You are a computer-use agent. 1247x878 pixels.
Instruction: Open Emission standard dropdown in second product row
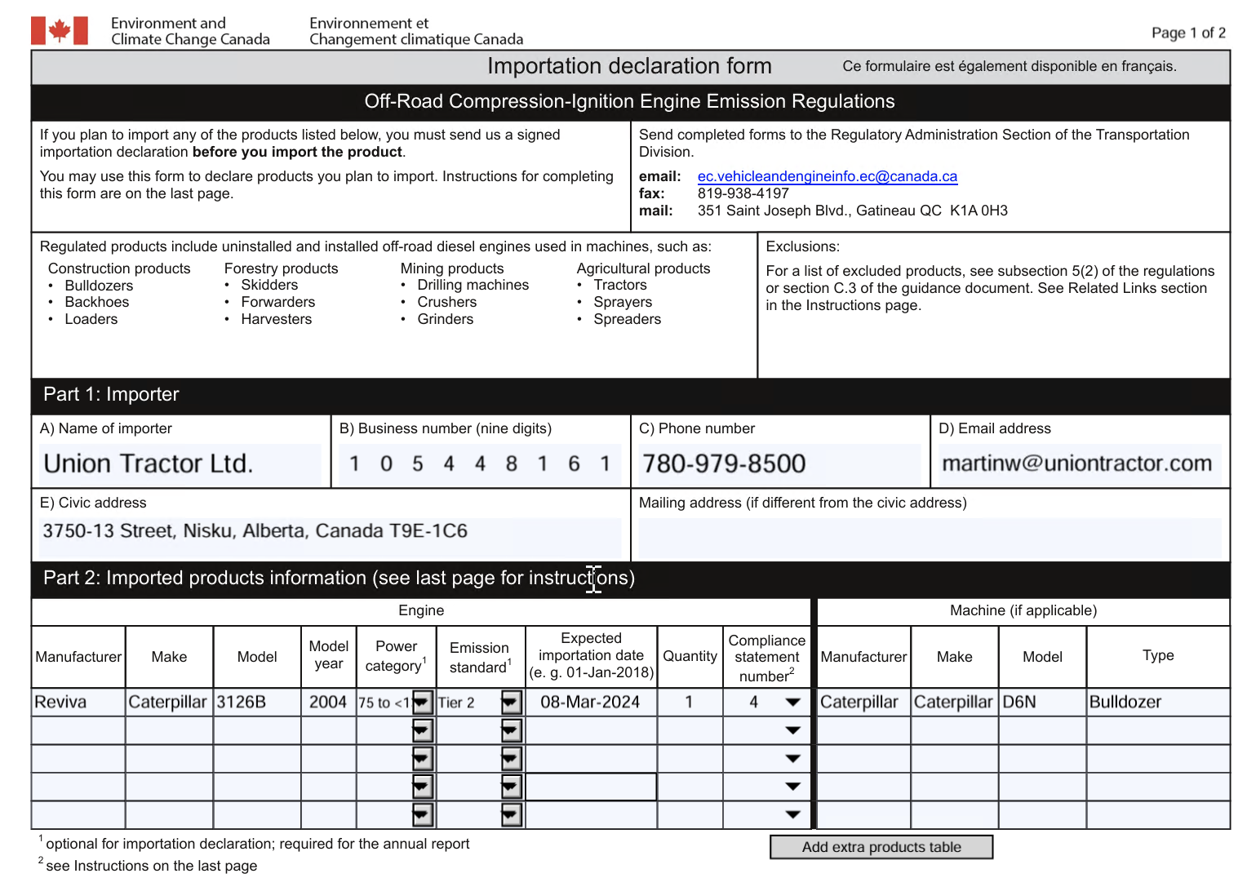[511, 730]
